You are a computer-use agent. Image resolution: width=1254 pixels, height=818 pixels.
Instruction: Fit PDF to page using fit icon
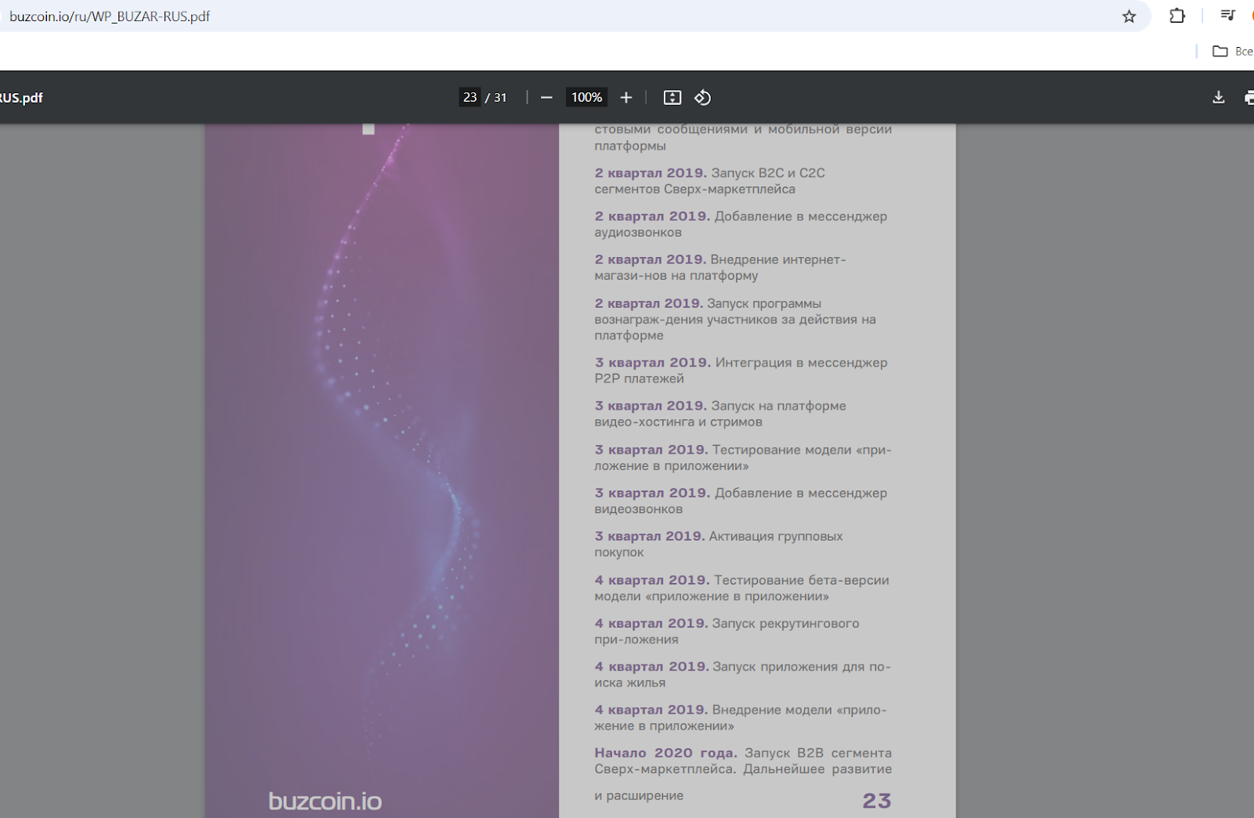tap(672, 97)
